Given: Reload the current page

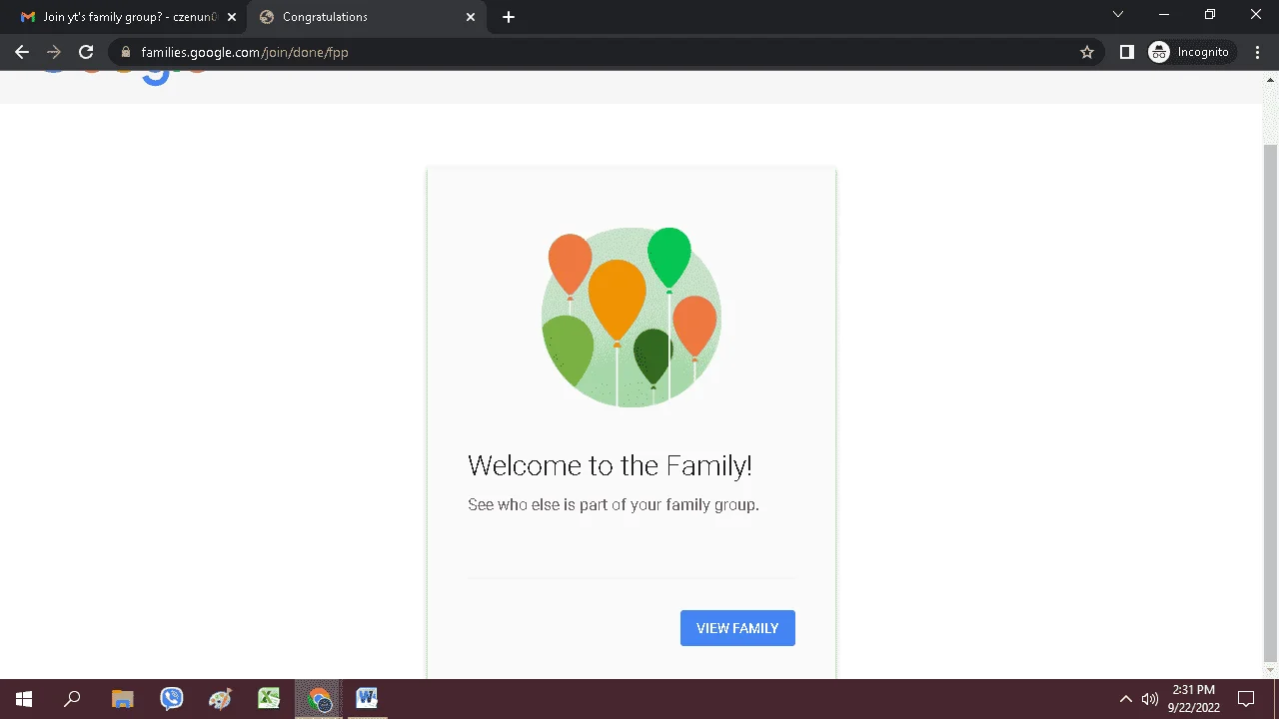Looking at the screenshot, I should (x=86, y=52).
